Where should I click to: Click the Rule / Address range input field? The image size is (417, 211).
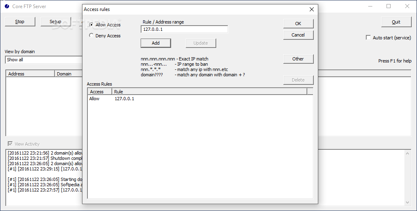(x=184, y=29)
